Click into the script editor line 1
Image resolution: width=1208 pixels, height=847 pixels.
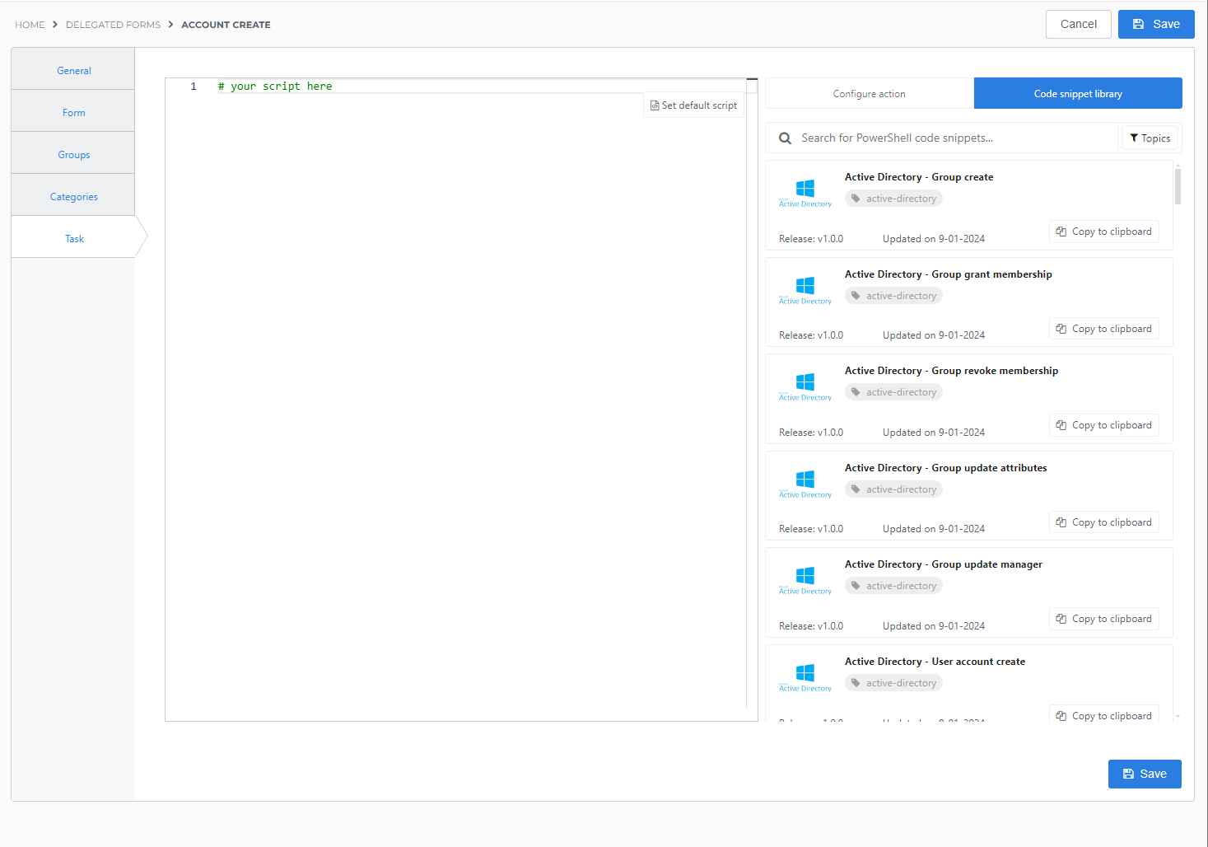(x=482, y=86)
